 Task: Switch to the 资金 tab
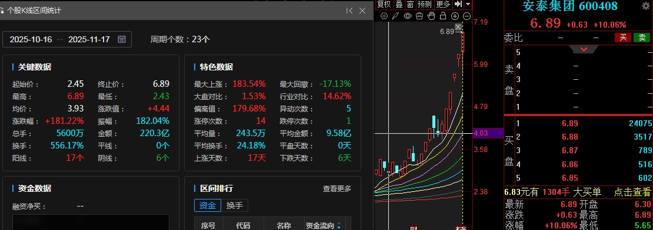click(208, 205)
